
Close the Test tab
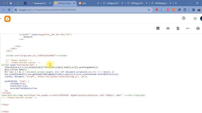pos(98,3)
